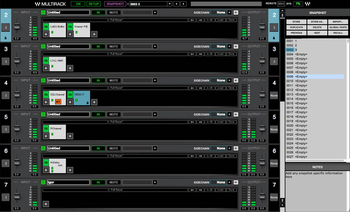Open the sidechain dropdown on rack 3

(x=229, y=46)
